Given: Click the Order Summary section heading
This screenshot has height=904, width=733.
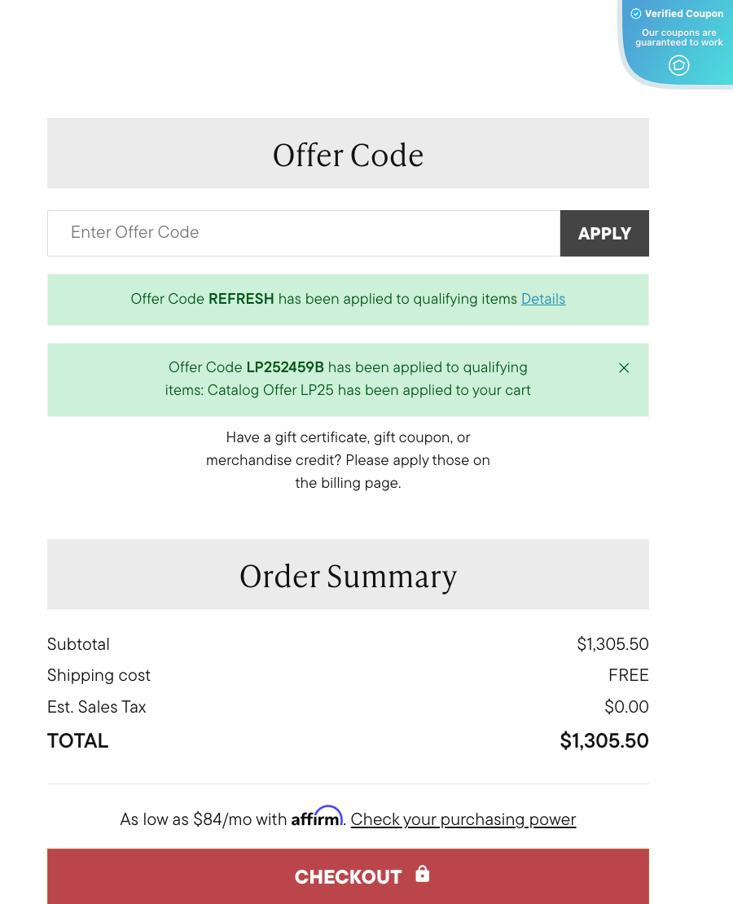Looking at the screenshot, I should click(348, 576).
